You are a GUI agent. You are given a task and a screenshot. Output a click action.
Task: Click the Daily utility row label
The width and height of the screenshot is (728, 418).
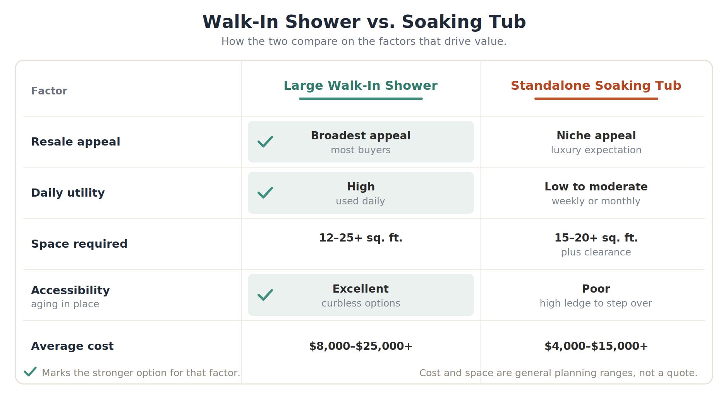click(x=68, y=193)
